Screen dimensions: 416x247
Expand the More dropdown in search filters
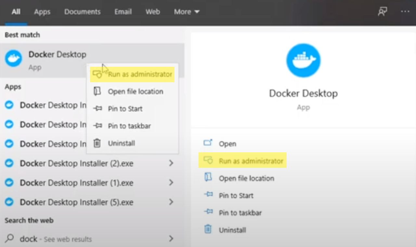point(187,12)
